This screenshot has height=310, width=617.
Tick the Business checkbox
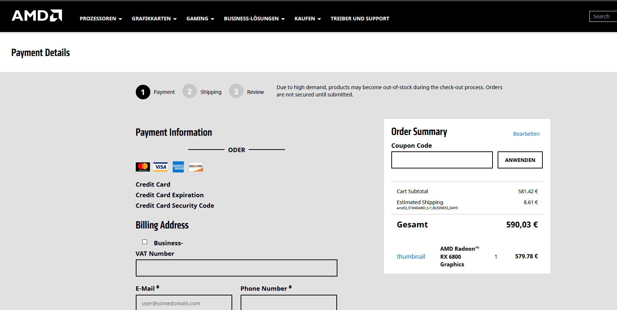[x=145, y=242]
